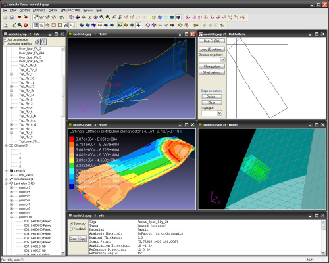Open the Operate on pattern dropdown

click(222, 60)
